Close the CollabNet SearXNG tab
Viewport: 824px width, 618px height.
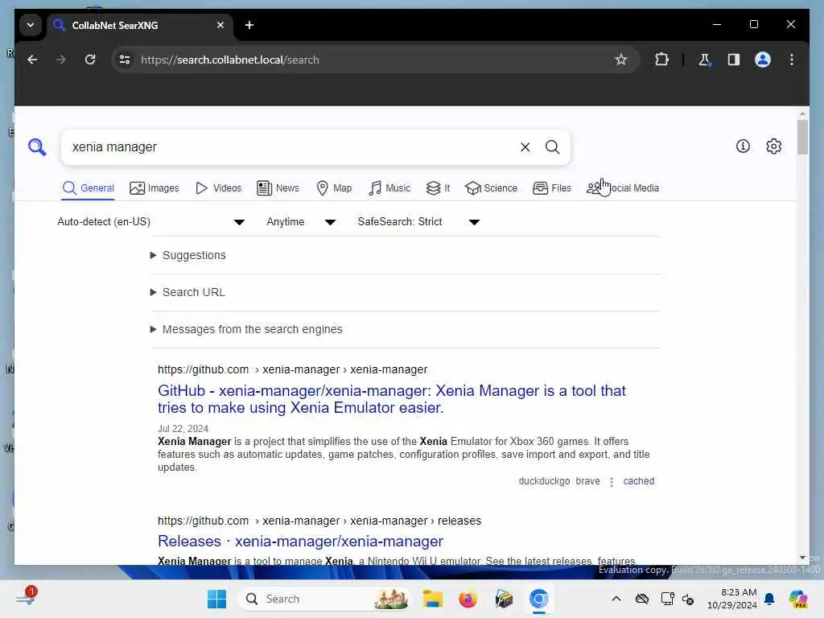220,25
